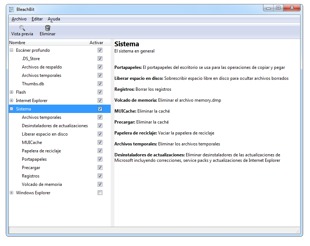Collapse the Escáner profundo section

tap(11, 50)
